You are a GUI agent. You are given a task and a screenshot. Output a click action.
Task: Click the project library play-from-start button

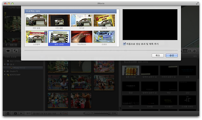click(8, 45)
